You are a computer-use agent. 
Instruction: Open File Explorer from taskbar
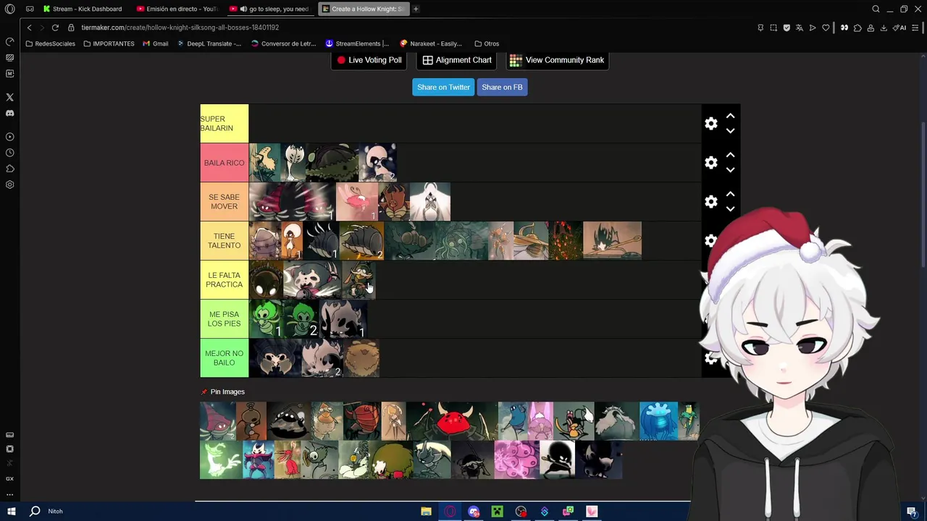point(426,512)
